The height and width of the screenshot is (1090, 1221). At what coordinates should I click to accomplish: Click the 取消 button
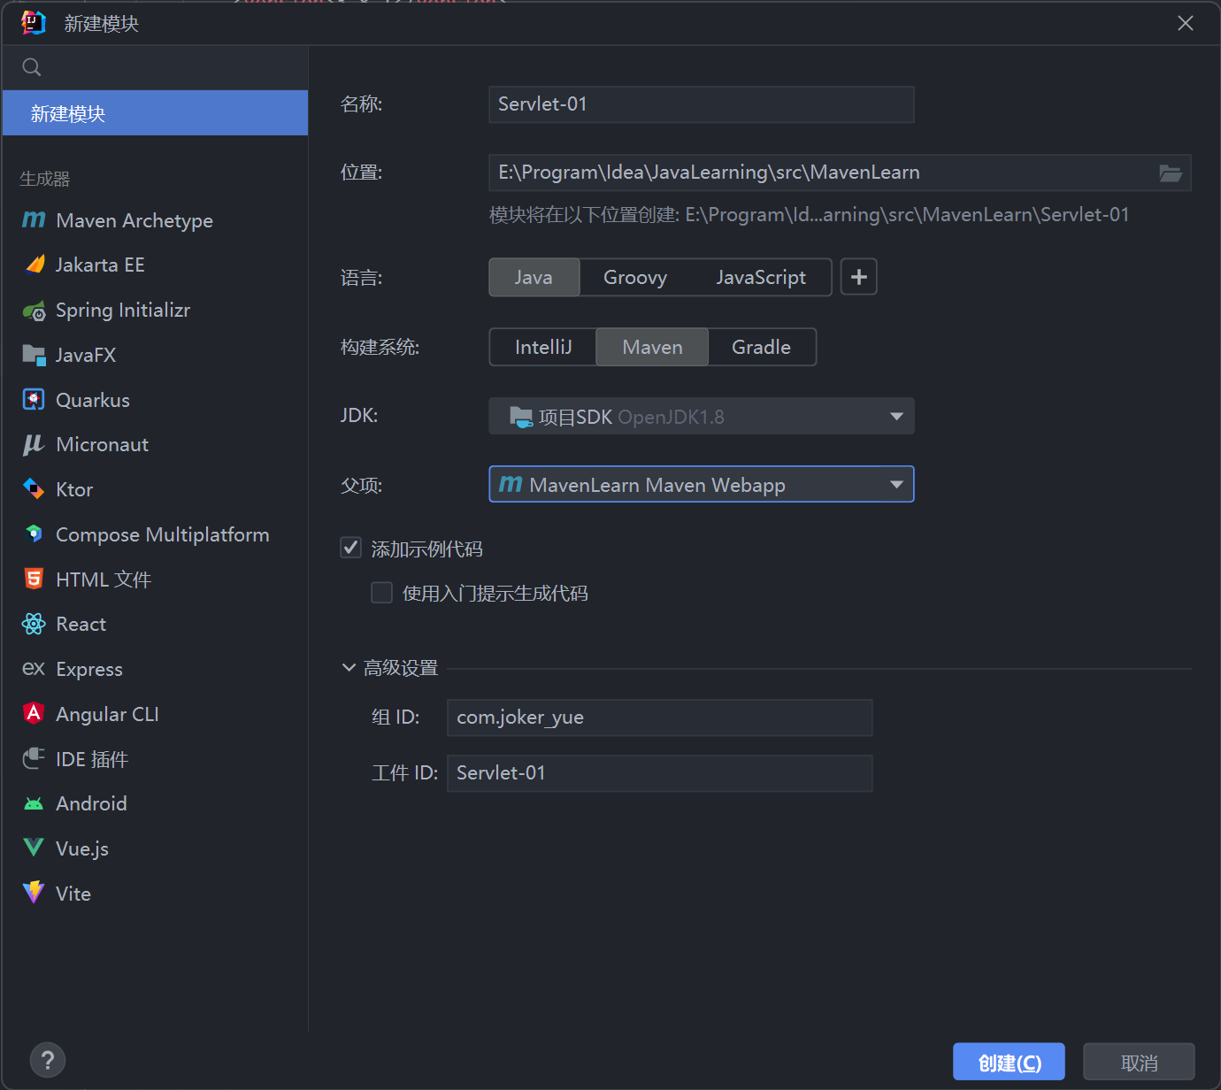pos(1138,1063)
